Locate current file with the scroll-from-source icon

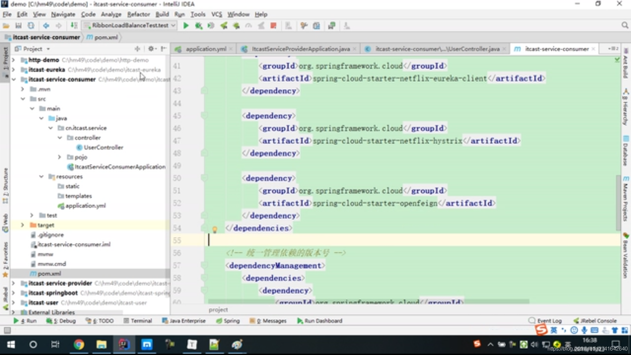(x=137, y=49)
